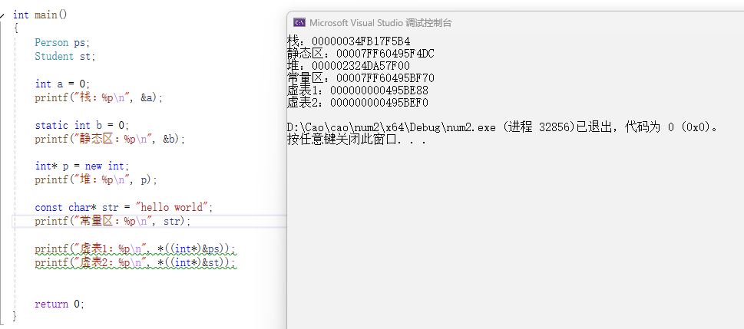This screenshot has height=329, width=744.
Task: Click the "static int b = 0;" line
Action: pos(82,125)
